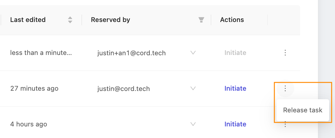Click the Reserved by column header
The height and width of the screenshot is (138, 335).
coord(111,20)
